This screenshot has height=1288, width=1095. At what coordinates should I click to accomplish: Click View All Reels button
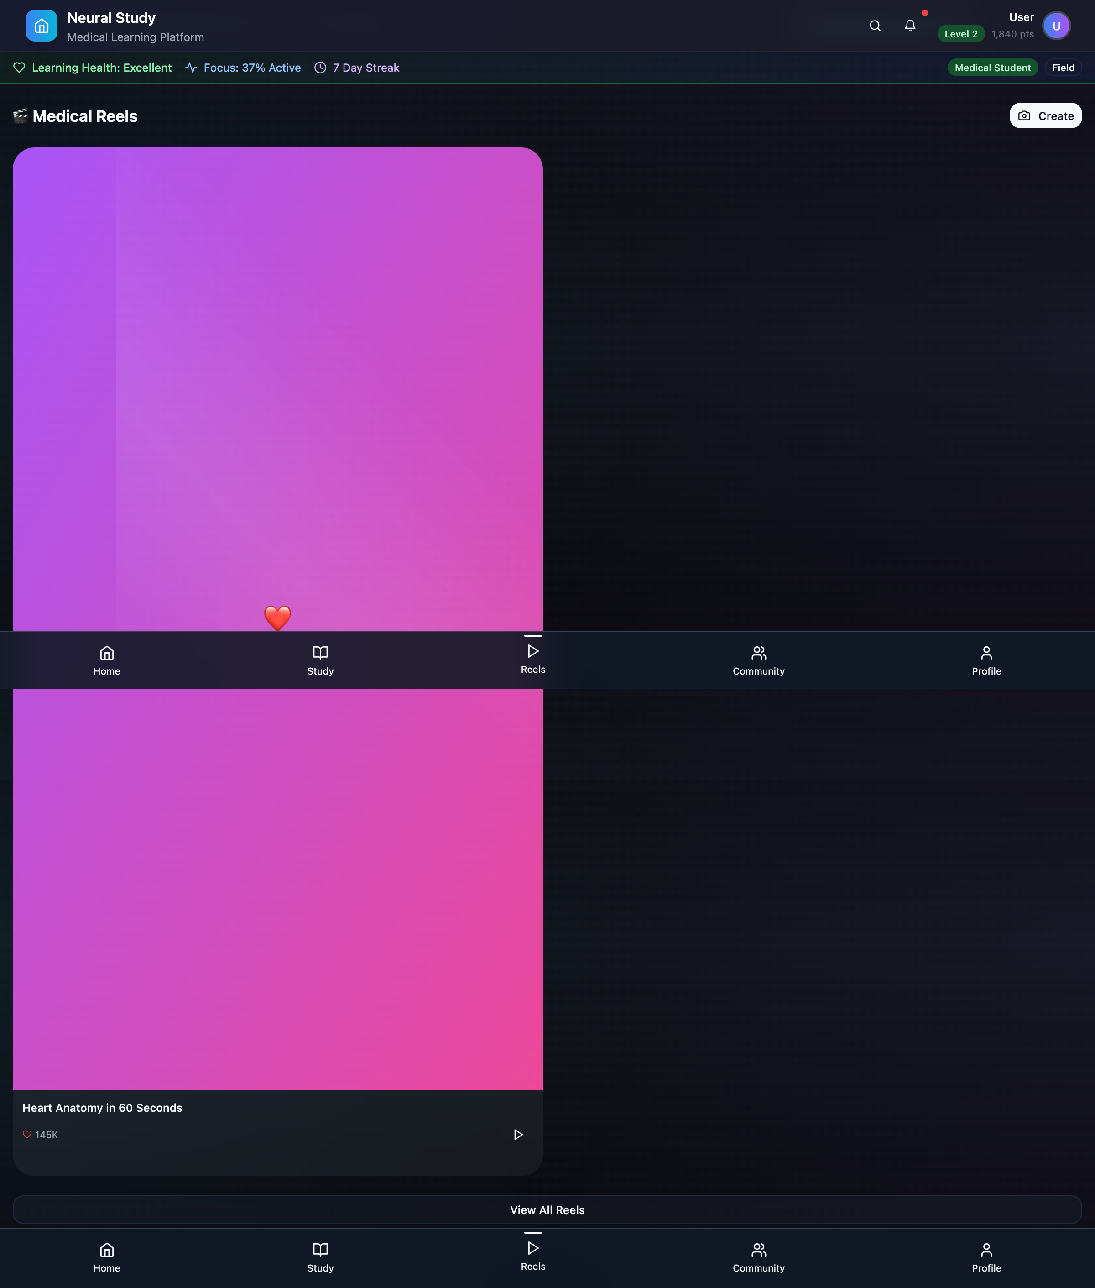pyautogui.click(x=547, y=1210)
